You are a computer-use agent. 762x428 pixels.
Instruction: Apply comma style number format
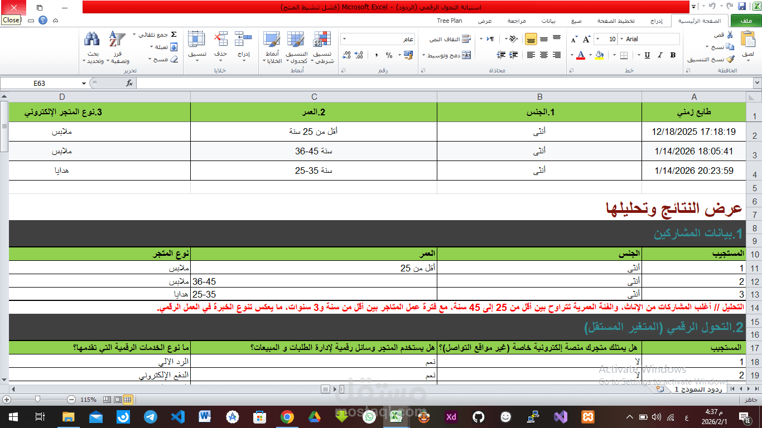376,55
